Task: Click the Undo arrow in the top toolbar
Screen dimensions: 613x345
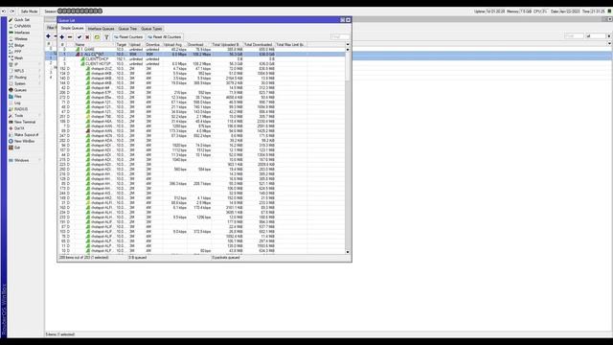Action: 4,11
